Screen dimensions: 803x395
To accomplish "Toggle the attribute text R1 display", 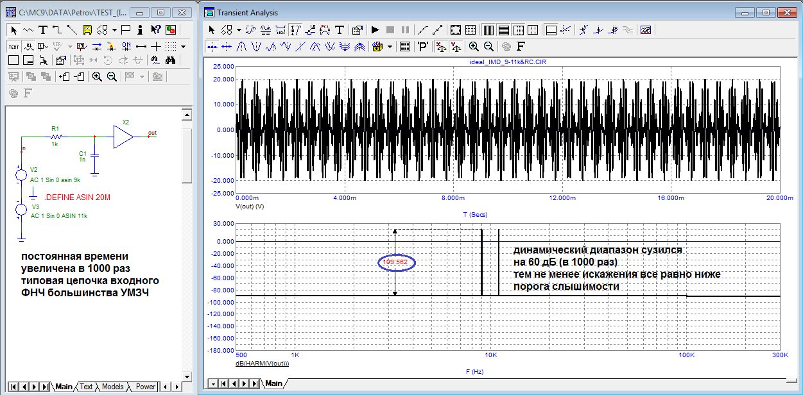I will (28, 46).
